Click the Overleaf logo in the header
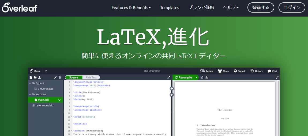Viewport: 308px width, 136px height. point(19,8)
